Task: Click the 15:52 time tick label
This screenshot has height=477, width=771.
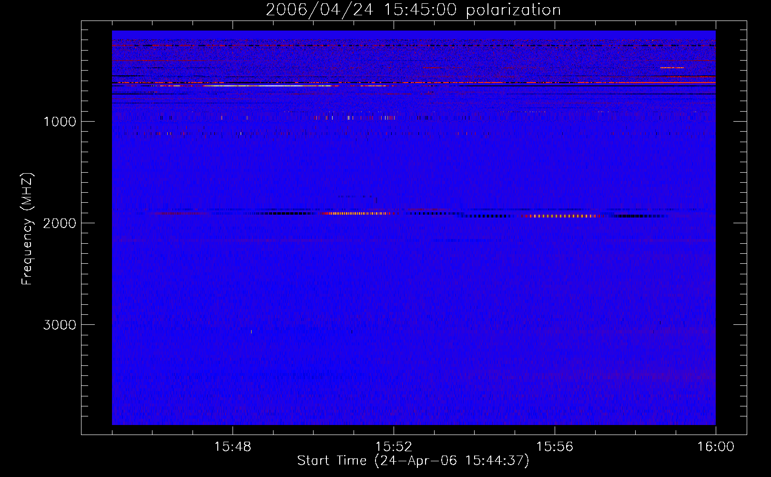Action: coord(394,447)
